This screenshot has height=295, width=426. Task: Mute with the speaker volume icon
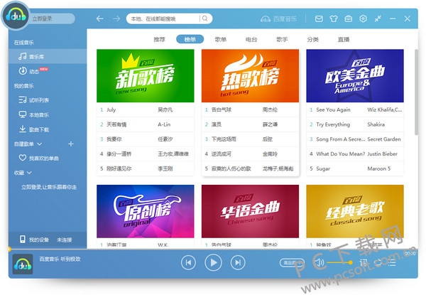tap(319, 262)
